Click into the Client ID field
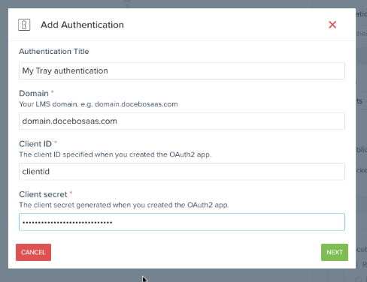Image resolution: width=367 pixels, height=282 pixels. (x=182, y=172)
